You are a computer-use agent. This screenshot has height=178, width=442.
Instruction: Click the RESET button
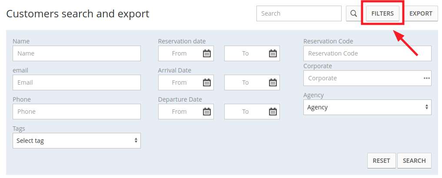pyautogui.click(x=382, y=161)
